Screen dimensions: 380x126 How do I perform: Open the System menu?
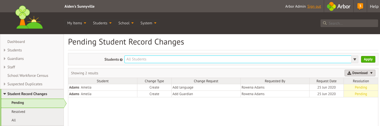tap(148, 23)
